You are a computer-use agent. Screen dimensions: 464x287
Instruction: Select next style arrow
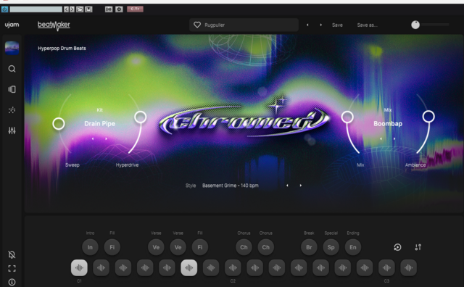click(301, 186)
